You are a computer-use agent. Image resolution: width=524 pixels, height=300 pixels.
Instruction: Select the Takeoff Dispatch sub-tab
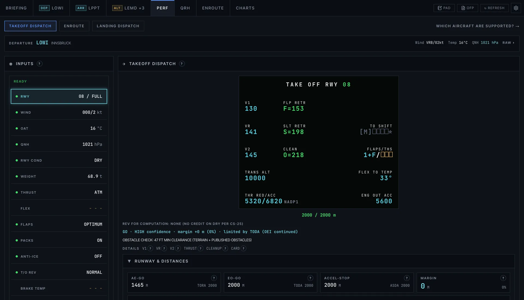click(30, 26)
